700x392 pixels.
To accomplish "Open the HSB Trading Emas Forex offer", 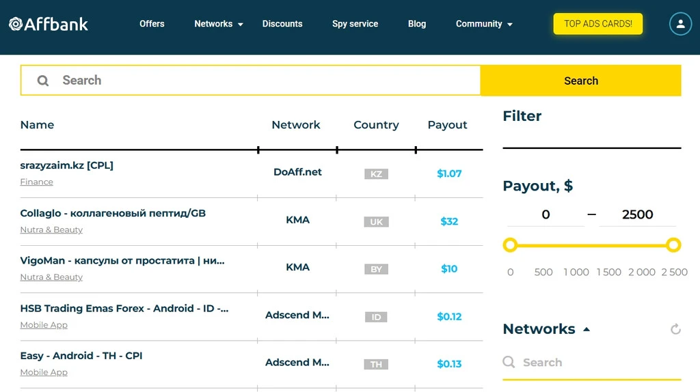I will [x=124, y=308].
